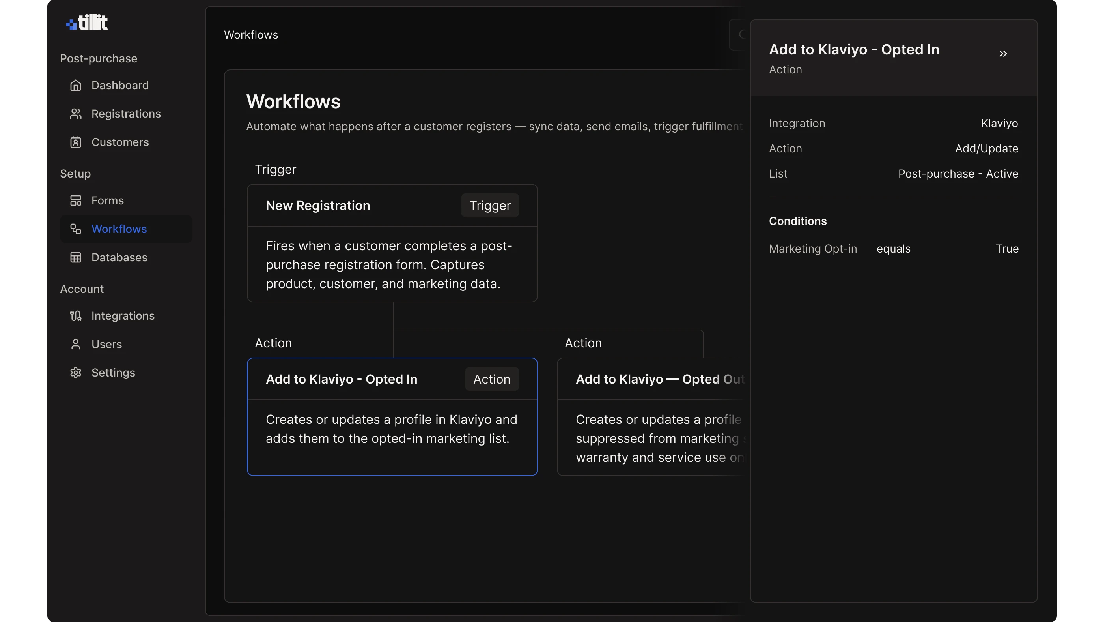Click the Trigger badge on New Registration
Screen dimensions: 1105x622
pyautogui.click(x=489, y=206)
